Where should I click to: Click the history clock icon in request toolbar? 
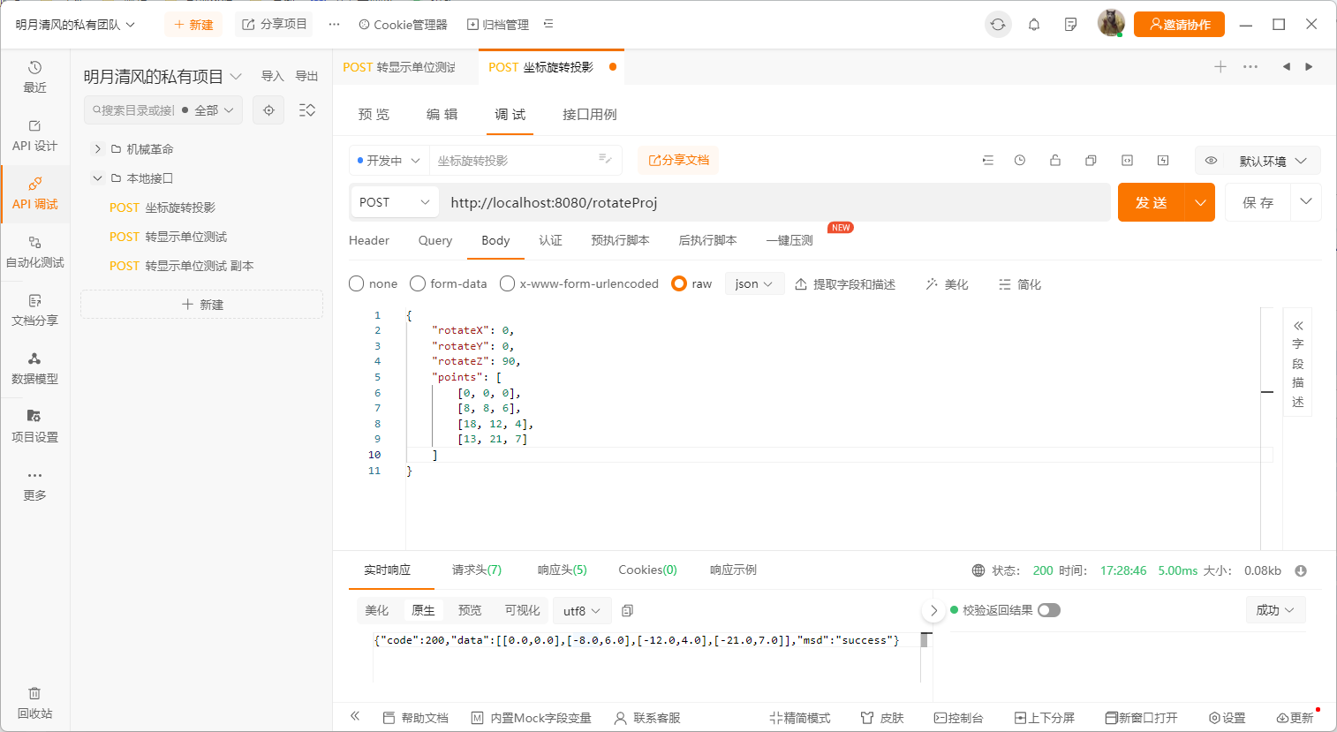1020,161
